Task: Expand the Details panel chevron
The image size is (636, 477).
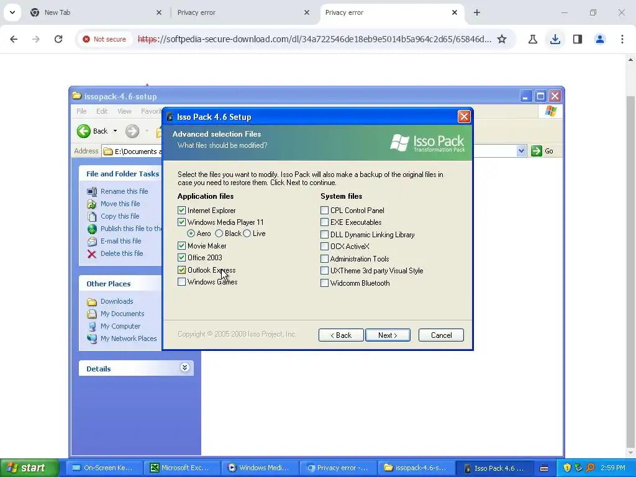Action: 184,368
